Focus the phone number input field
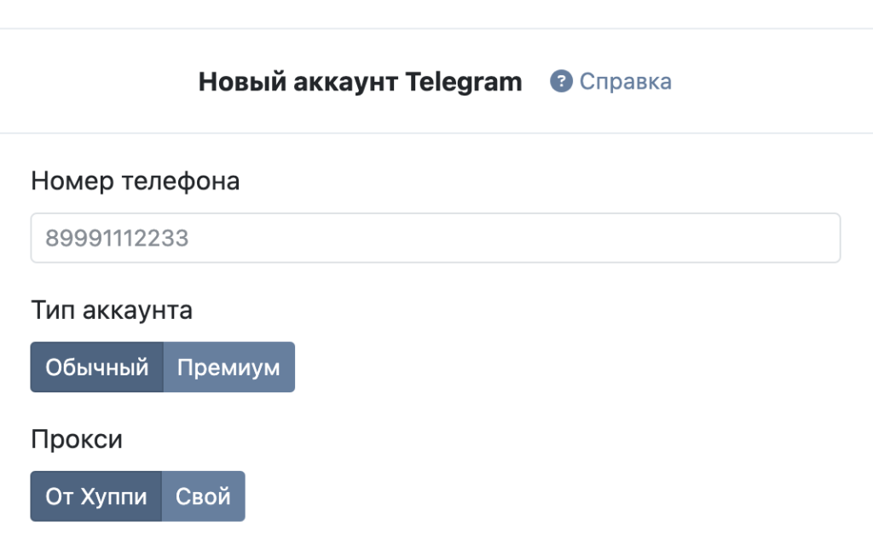Screen dimensions: 873x551 point(435,238)
